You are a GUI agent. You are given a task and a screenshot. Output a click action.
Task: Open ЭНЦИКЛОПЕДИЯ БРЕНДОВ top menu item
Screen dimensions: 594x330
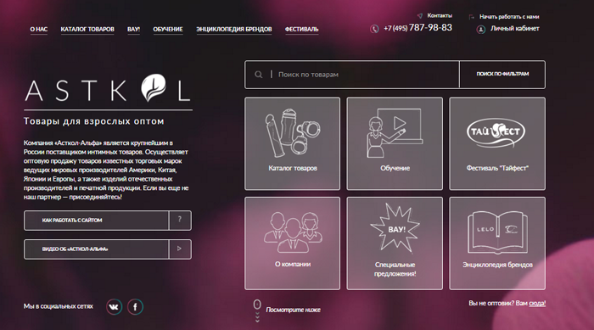233,29
